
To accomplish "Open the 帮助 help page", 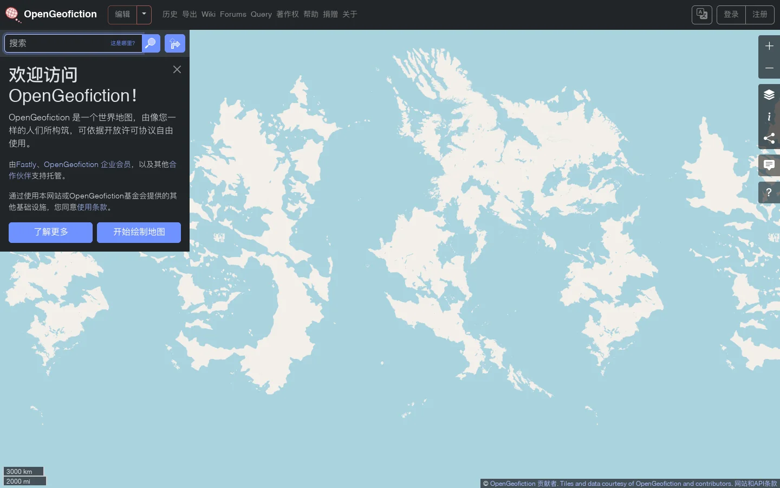I will [311, 15].
